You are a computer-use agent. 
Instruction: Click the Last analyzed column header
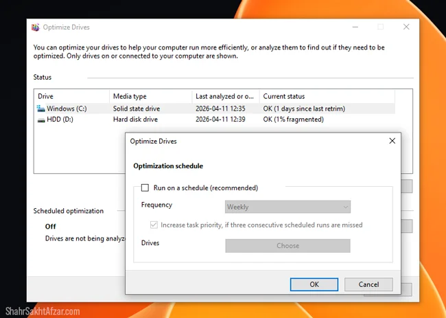[x=226, y=96]
